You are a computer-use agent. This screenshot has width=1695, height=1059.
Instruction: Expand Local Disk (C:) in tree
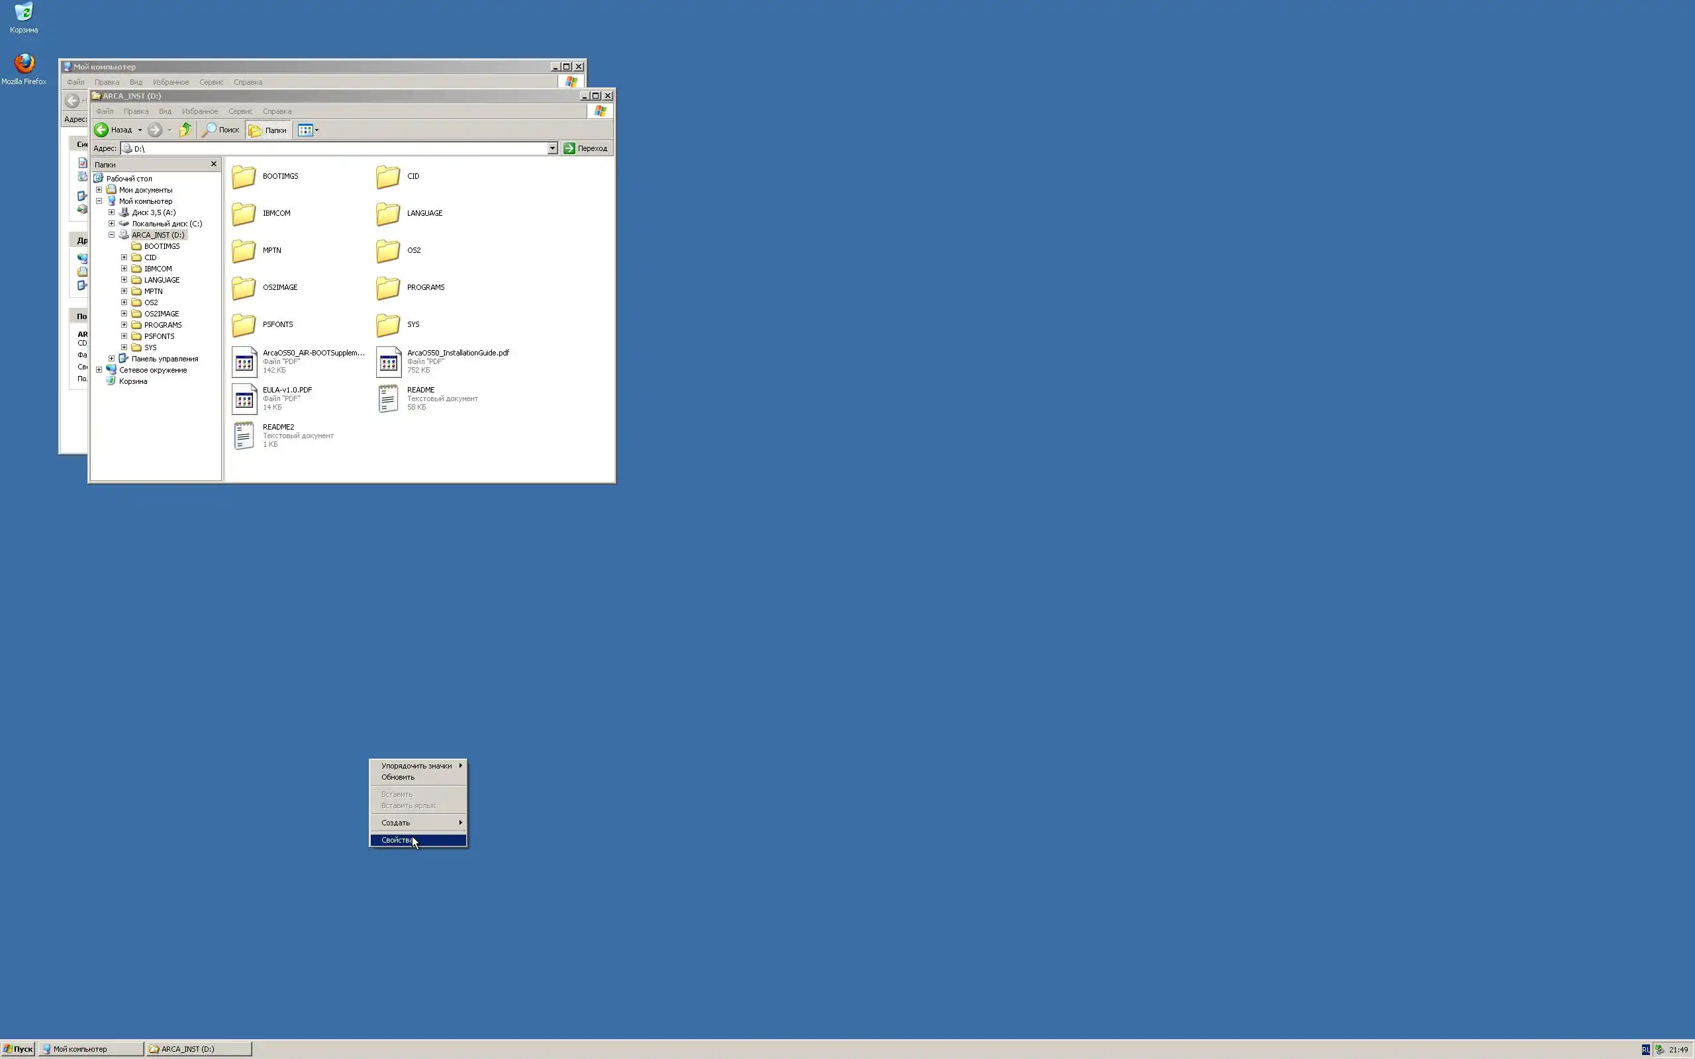[x=111, y=224]
